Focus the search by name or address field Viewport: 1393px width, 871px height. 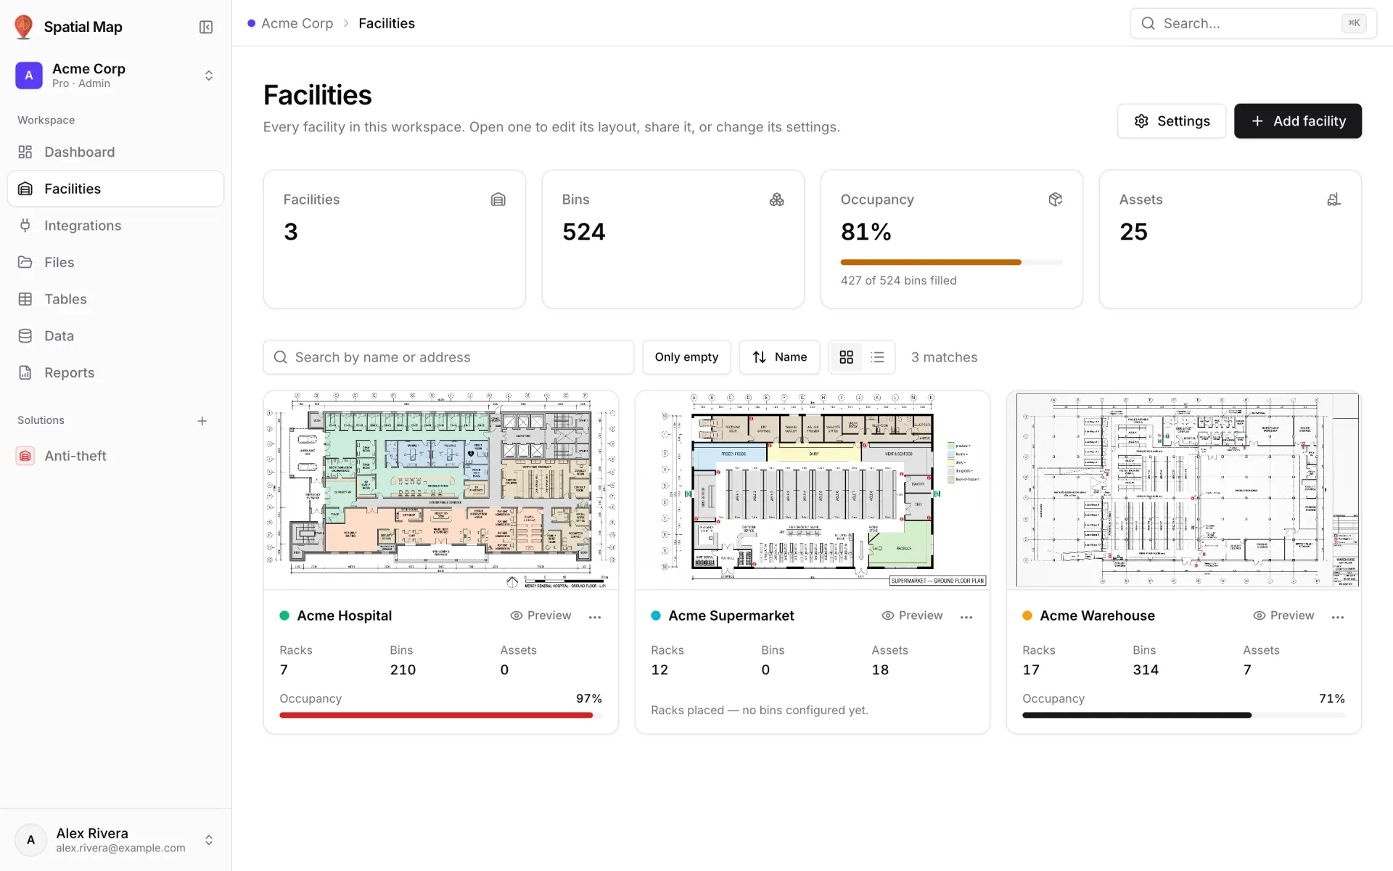coord(448,357)
